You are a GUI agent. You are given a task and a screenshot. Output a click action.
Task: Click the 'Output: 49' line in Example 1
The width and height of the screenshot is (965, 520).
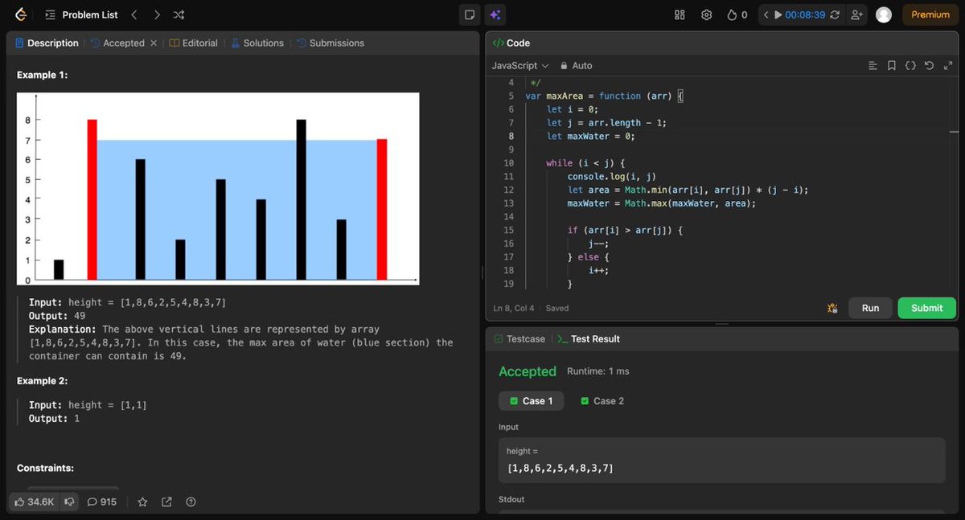(x=58, y=316)
